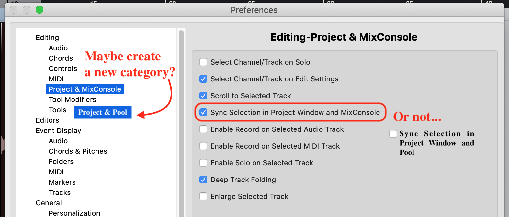Select Markers in the Event Display section
The width and height of the screenshot is (509, 217).
click(x=62, y=182)
